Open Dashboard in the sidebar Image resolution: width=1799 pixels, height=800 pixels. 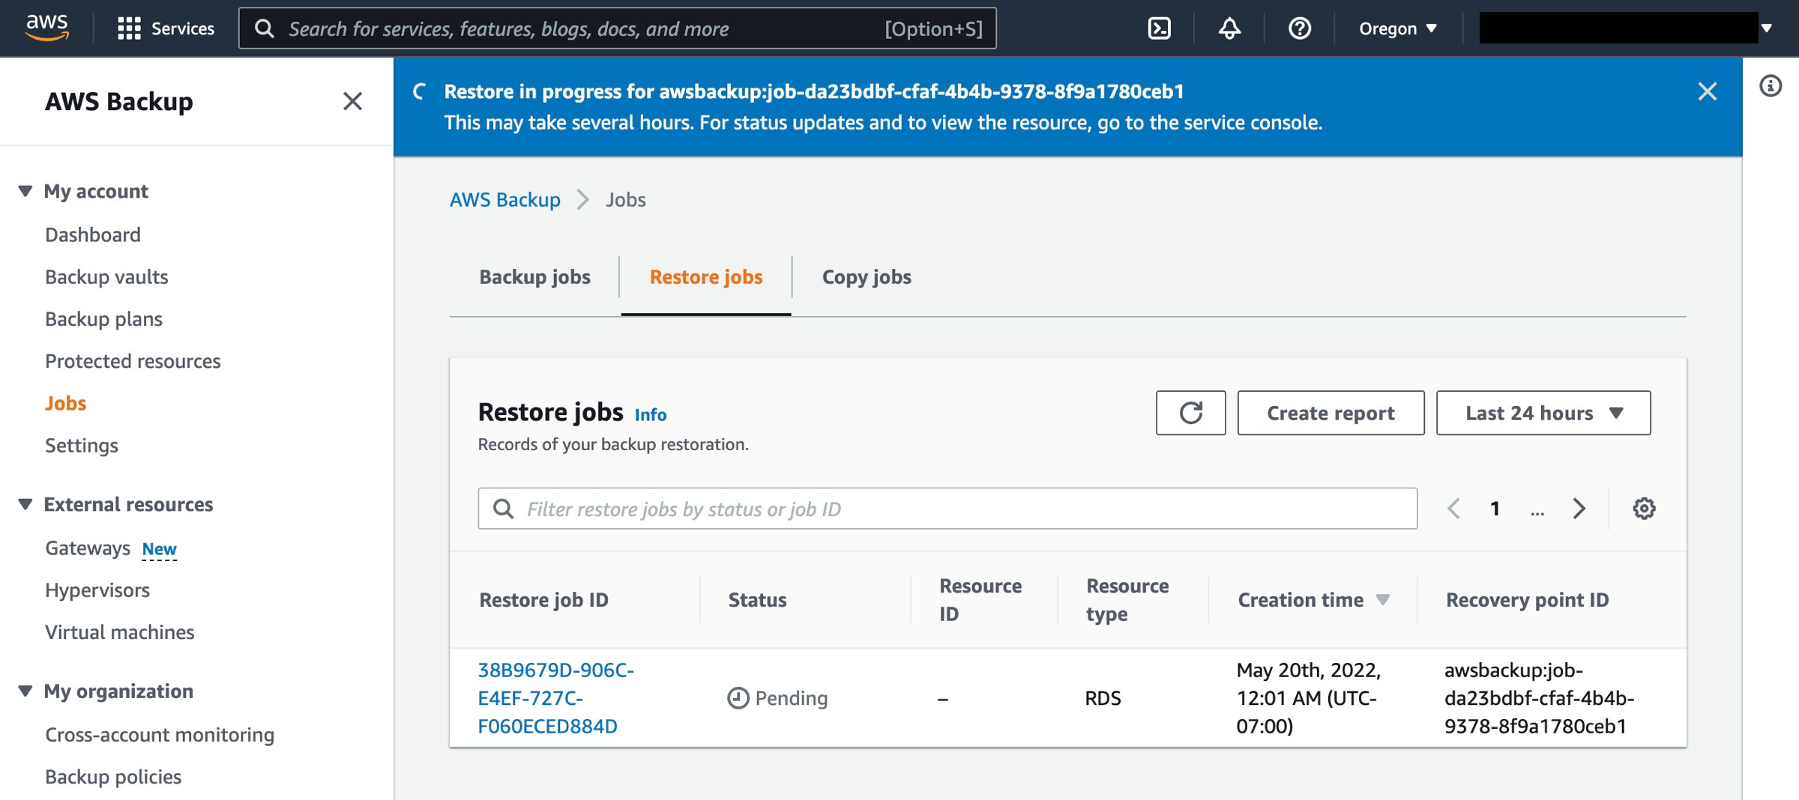93,234
